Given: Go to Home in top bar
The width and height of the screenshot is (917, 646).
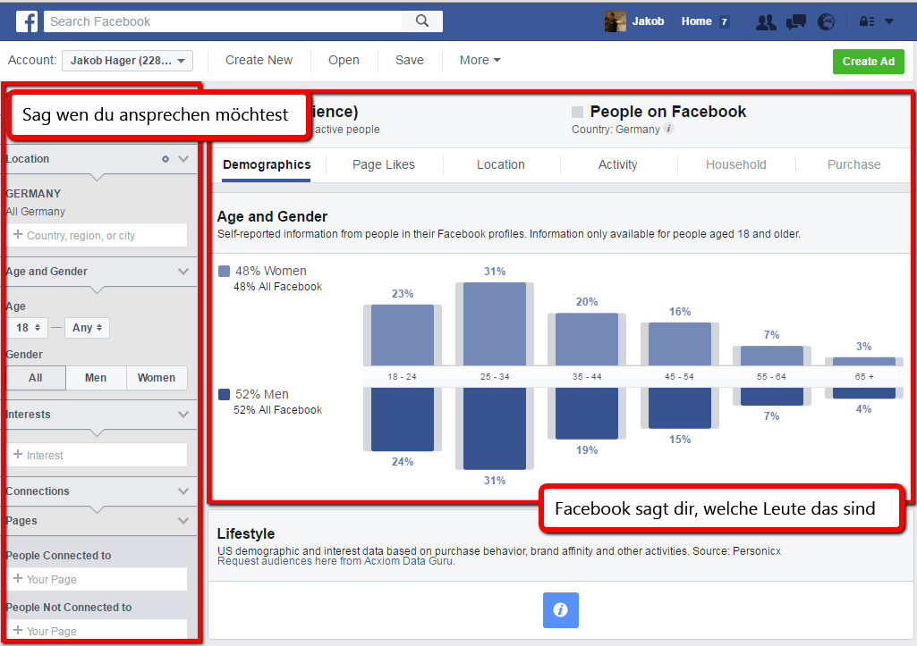Looking at the screenshot, I should [697, 21].
